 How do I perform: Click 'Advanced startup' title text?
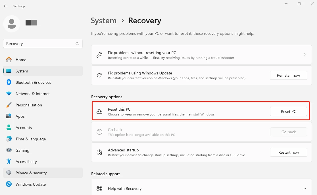[x=123, y=150]
